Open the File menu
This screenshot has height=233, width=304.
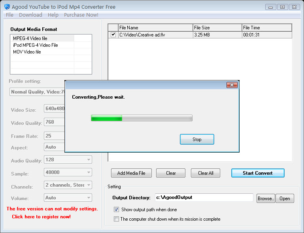pyautogui.click(x=9, y=15)
